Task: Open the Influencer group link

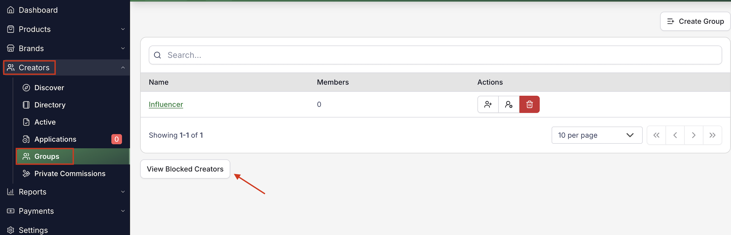Action: 166,104
